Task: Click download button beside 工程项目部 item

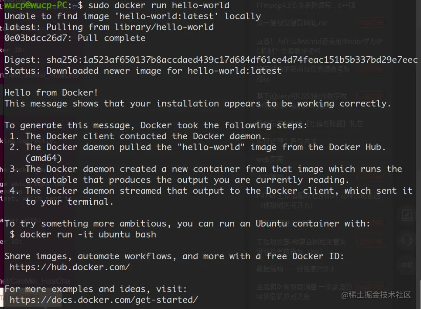Action: (370, 242)
